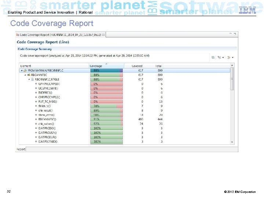
Task: Click the procedure bullet icon for INDPRC1()
Action: pyautogui.click(x=36, y=93)
